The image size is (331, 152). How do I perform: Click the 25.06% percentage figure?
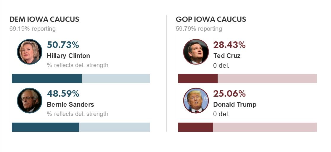(x=229, y=94)
